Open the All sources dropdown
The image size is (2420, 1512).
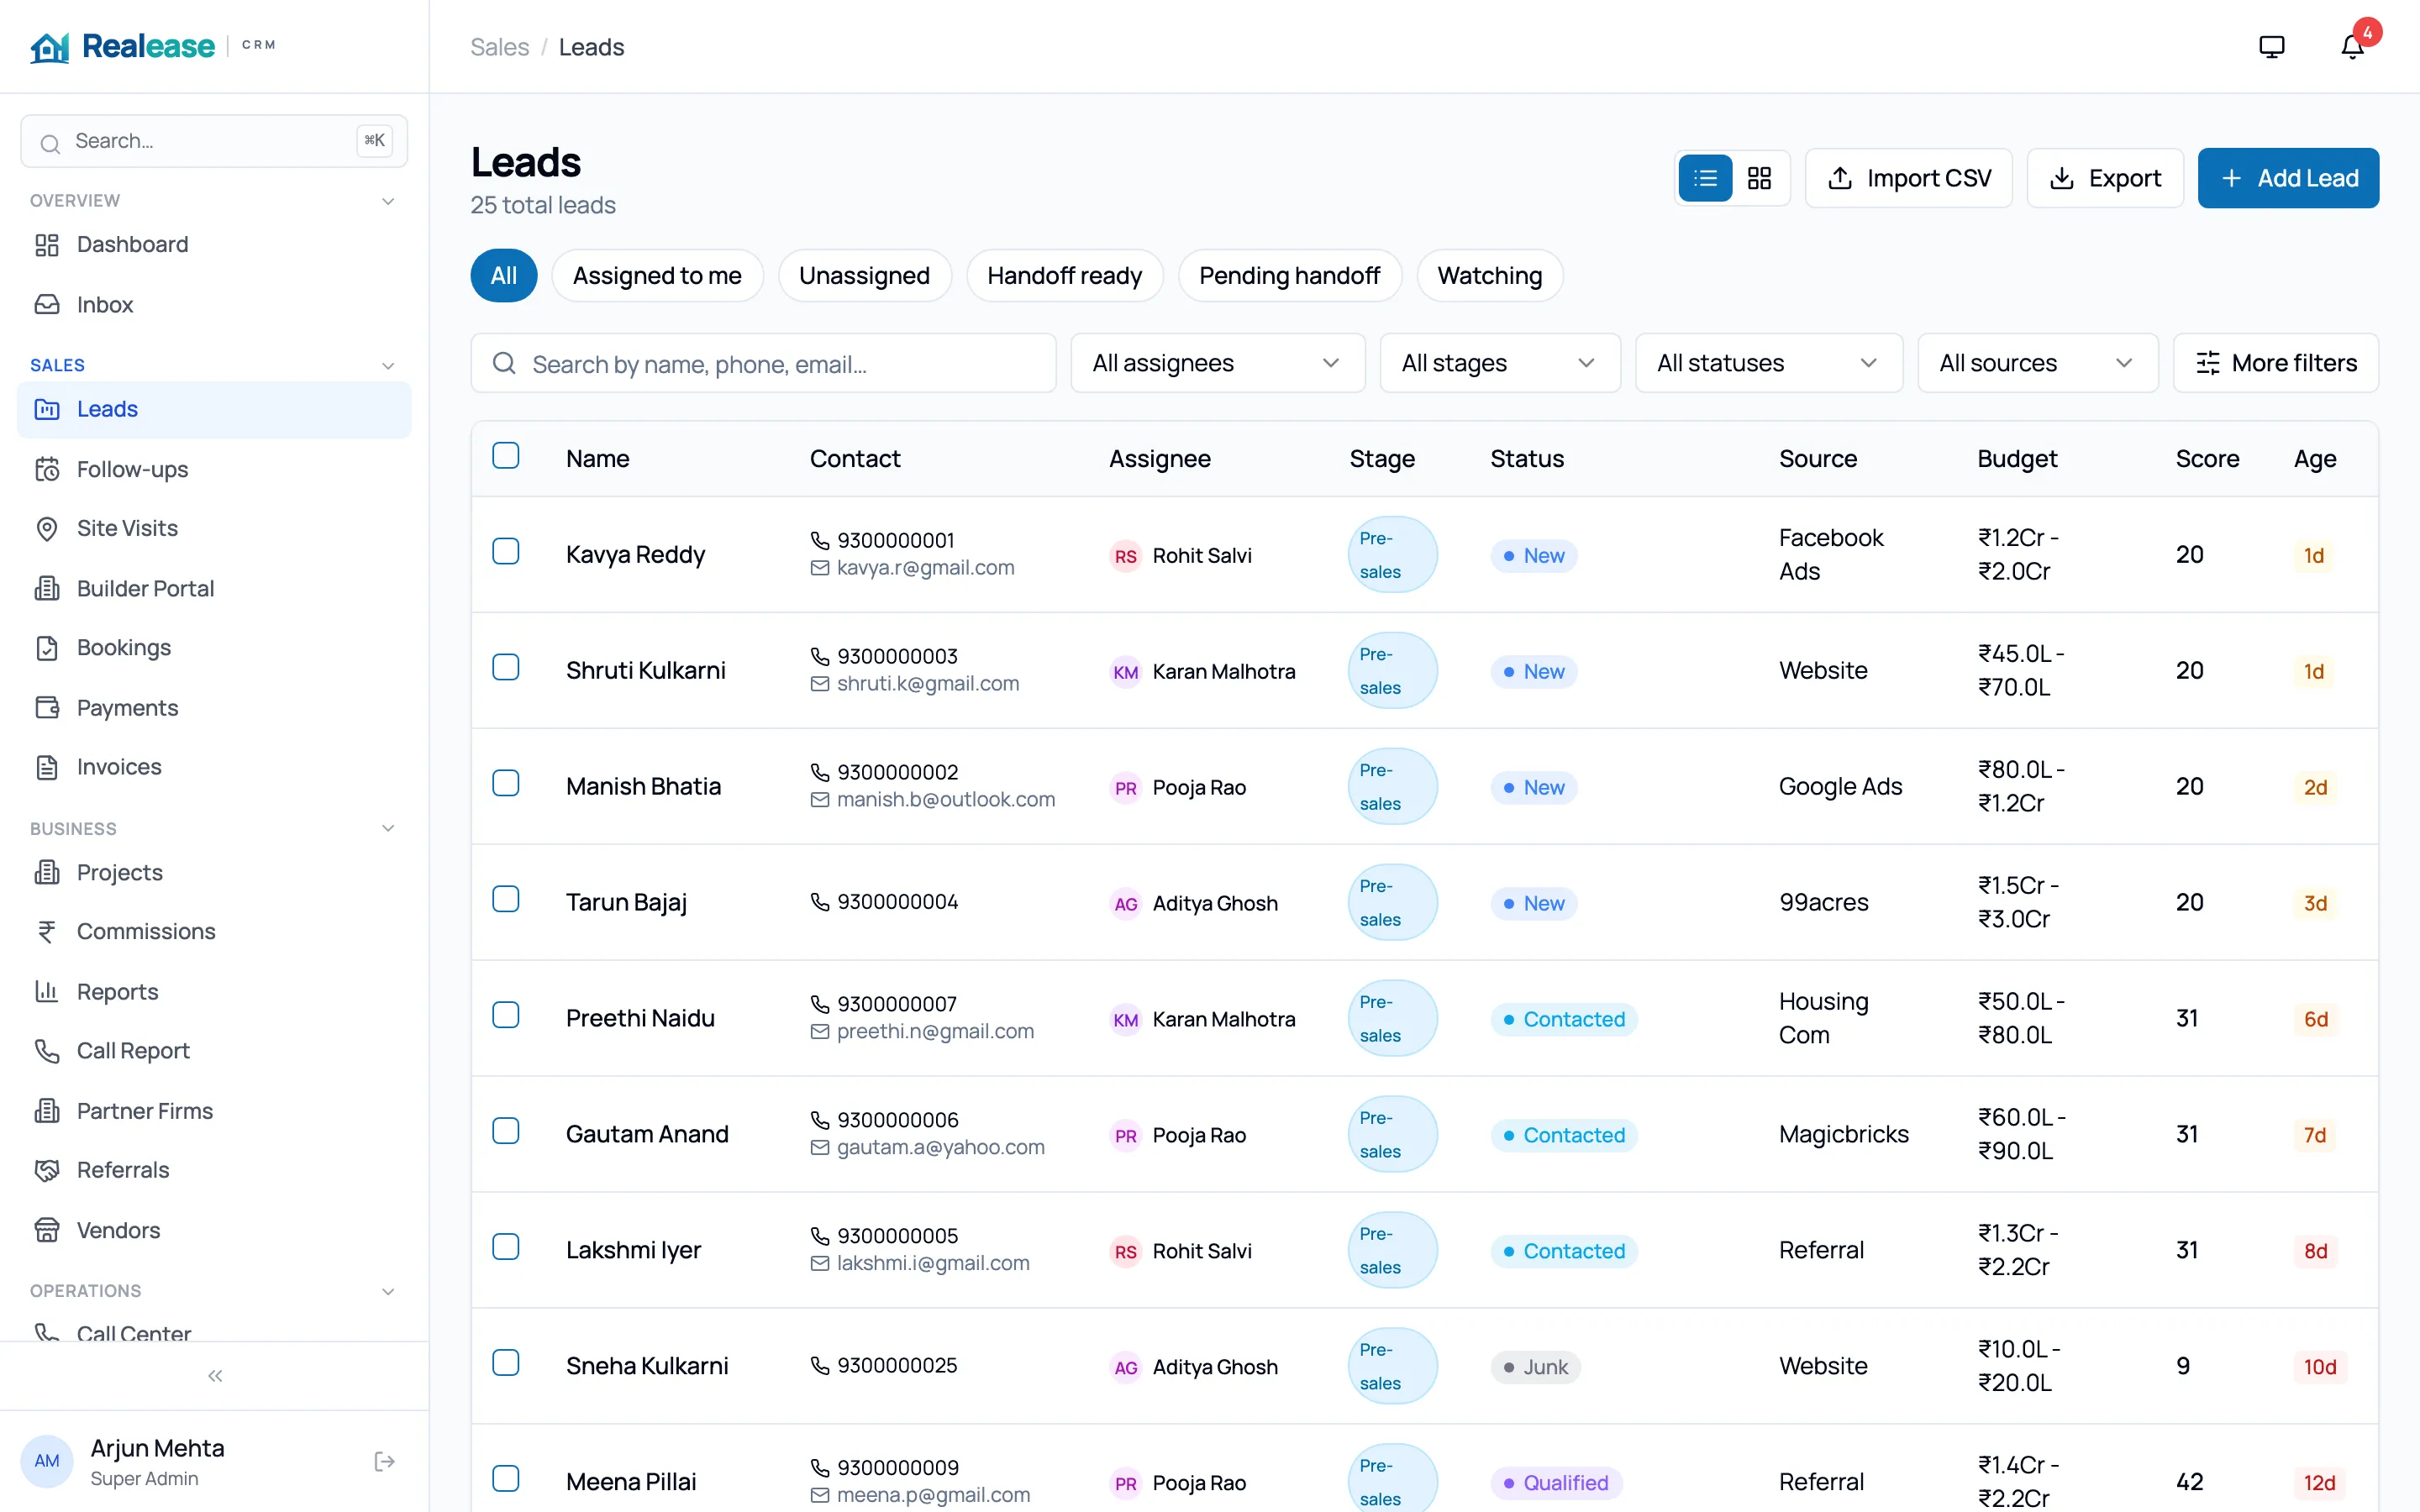pyautogui.click(x=2037, y=363)
